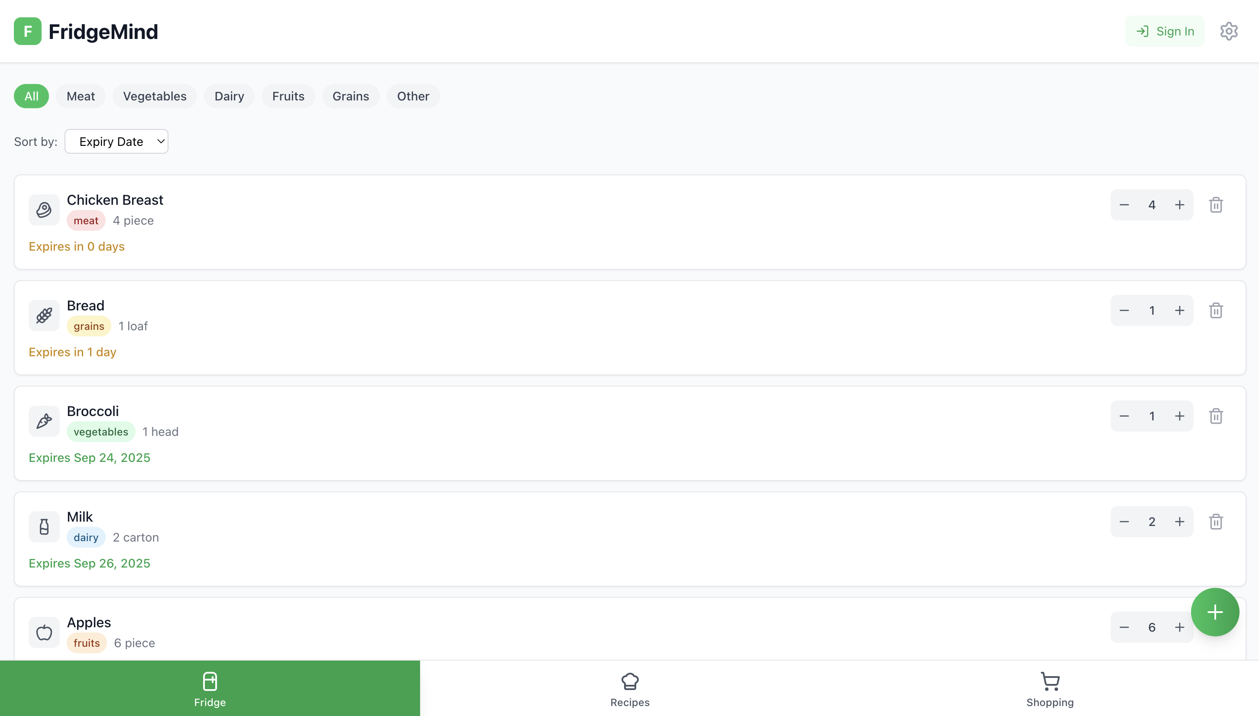Image resolution: width=1259 pixels, height=716 pixels.
Task: Delete Chicken Breast with trash icon
Action: (x=1216, y=205)
